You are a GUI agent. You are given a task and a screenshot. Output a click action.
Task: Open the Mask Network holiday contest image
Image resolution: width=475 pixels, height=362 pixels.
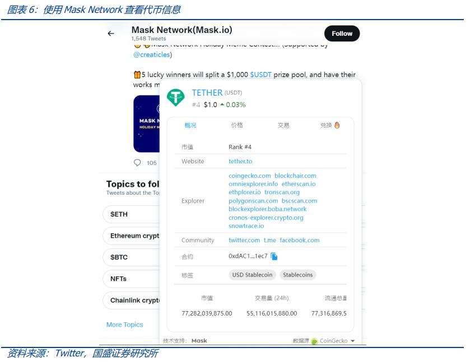(x=147, y=124)
